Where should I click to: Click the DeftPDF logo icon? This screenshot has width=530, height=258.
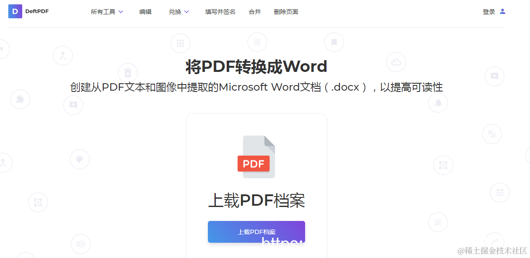15,11
